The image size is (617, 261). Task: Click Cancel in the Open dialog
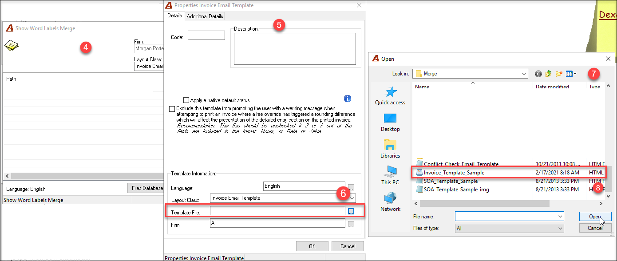595,228
